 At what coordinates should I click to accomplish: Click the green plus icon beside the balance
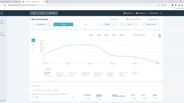coord(54,13)
